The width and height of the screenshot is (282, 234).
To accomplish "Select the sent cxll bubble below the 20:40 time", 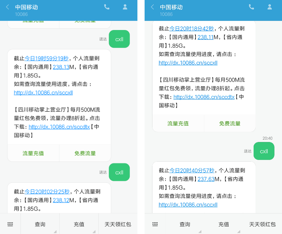I will [x=264, y=151].
